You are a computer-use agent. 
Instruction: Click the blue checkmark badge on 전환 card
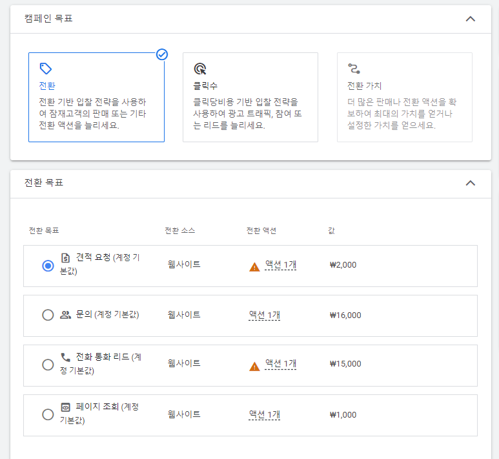click(x=162, y=54)
